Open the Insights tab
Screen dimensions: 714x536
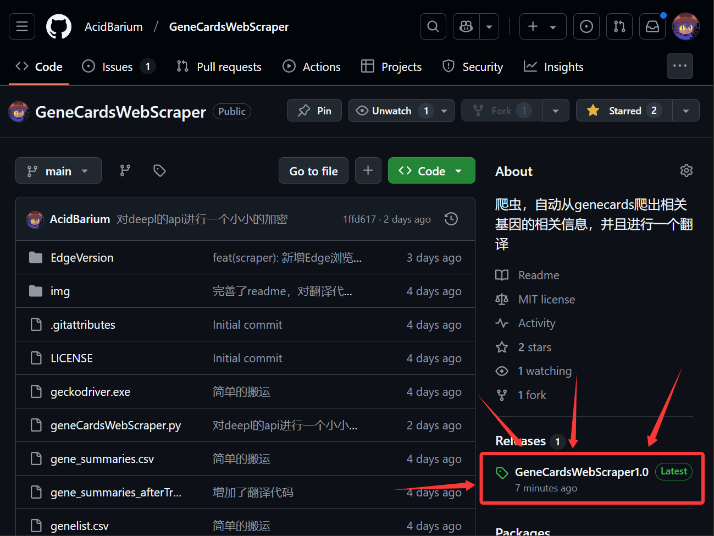[x=554, y=67]
